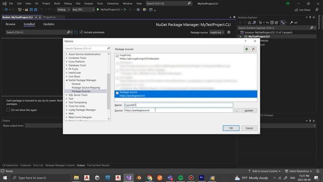
Task: Open Chrome from the taskbar
Action: click(149, 177)
